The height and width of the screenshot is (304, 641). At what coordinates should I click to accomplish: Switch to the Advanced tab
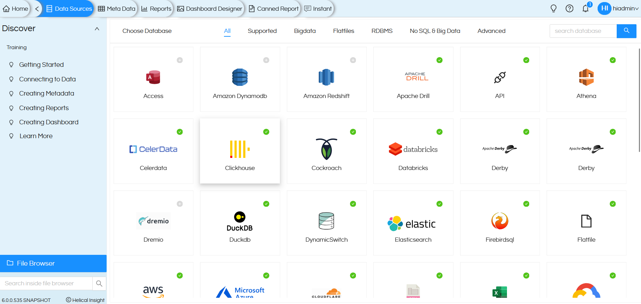click(491, 31)
